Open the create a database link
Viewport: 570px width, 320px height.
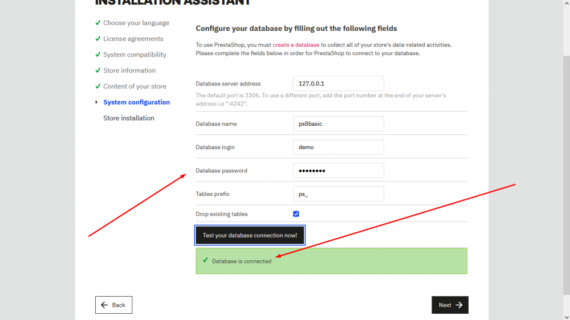(296, 44)
